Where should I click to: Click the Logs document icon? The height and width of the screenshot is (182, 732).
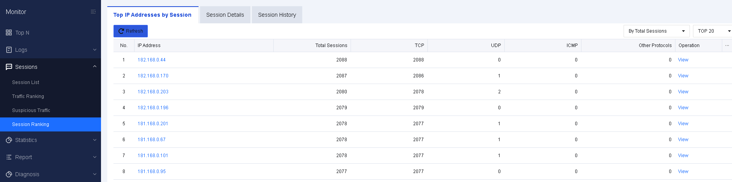tap(9, 50)
